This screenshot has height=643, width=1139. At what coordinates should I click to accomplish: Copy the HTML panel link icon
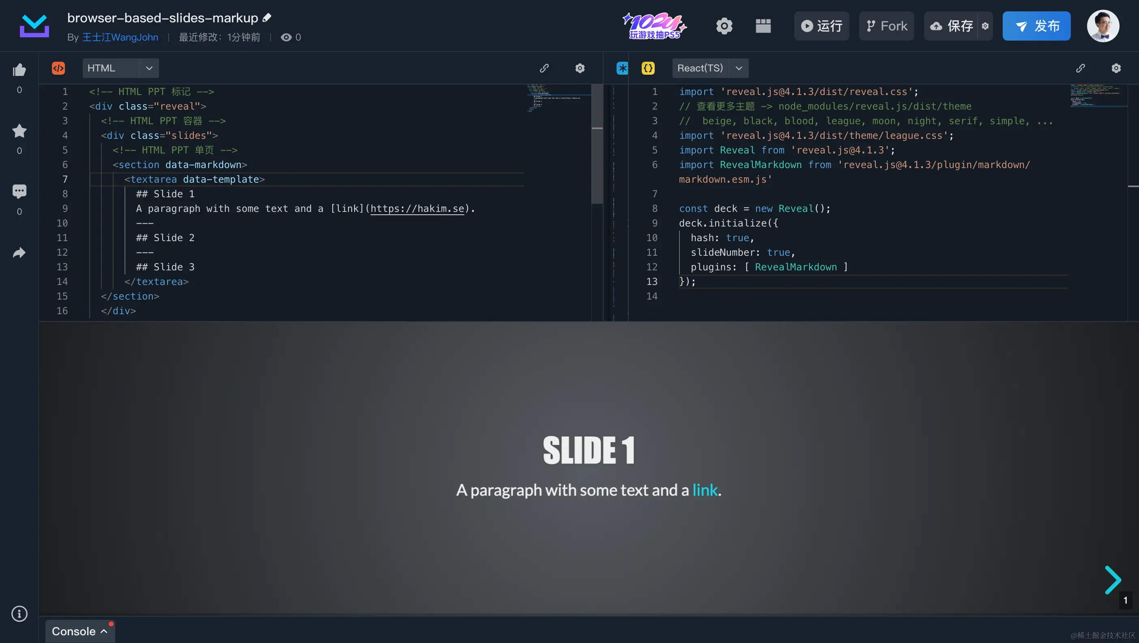point(545,68)
